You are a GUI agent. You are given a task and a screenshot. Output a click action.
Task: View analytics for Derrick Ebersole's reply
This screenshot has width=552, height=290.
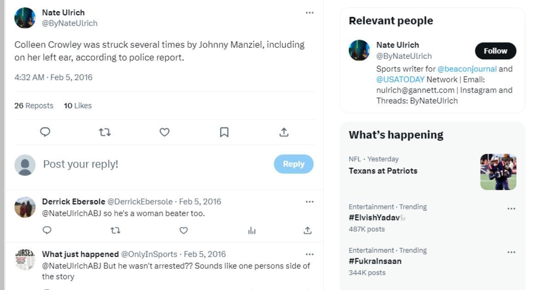coord(252,230)
